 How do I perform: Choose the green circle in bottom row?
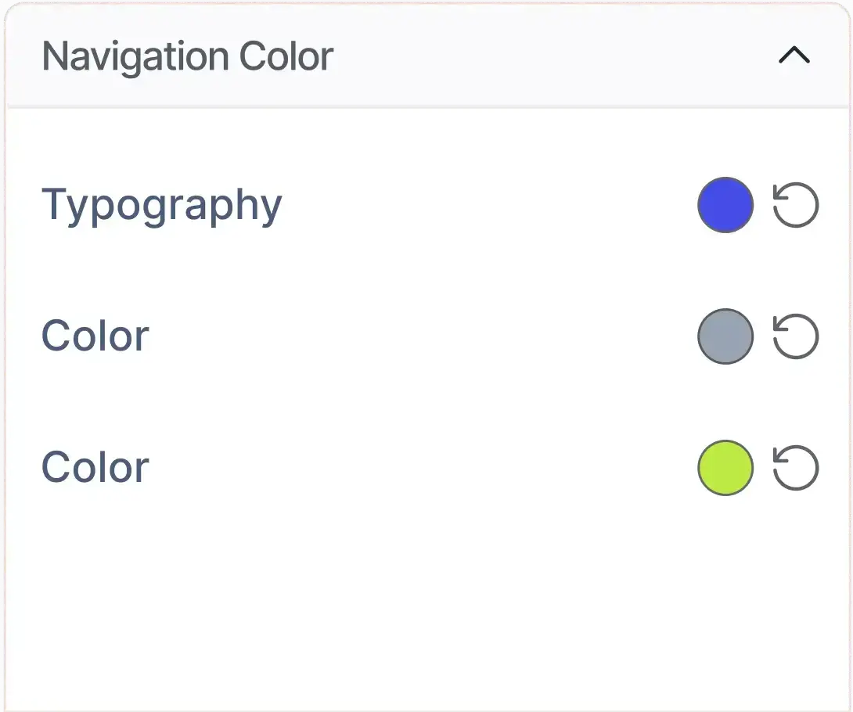725,469
